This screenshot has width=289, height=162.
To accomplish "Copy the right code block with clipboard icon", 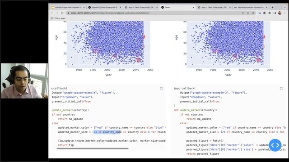I will click(281, 89).
